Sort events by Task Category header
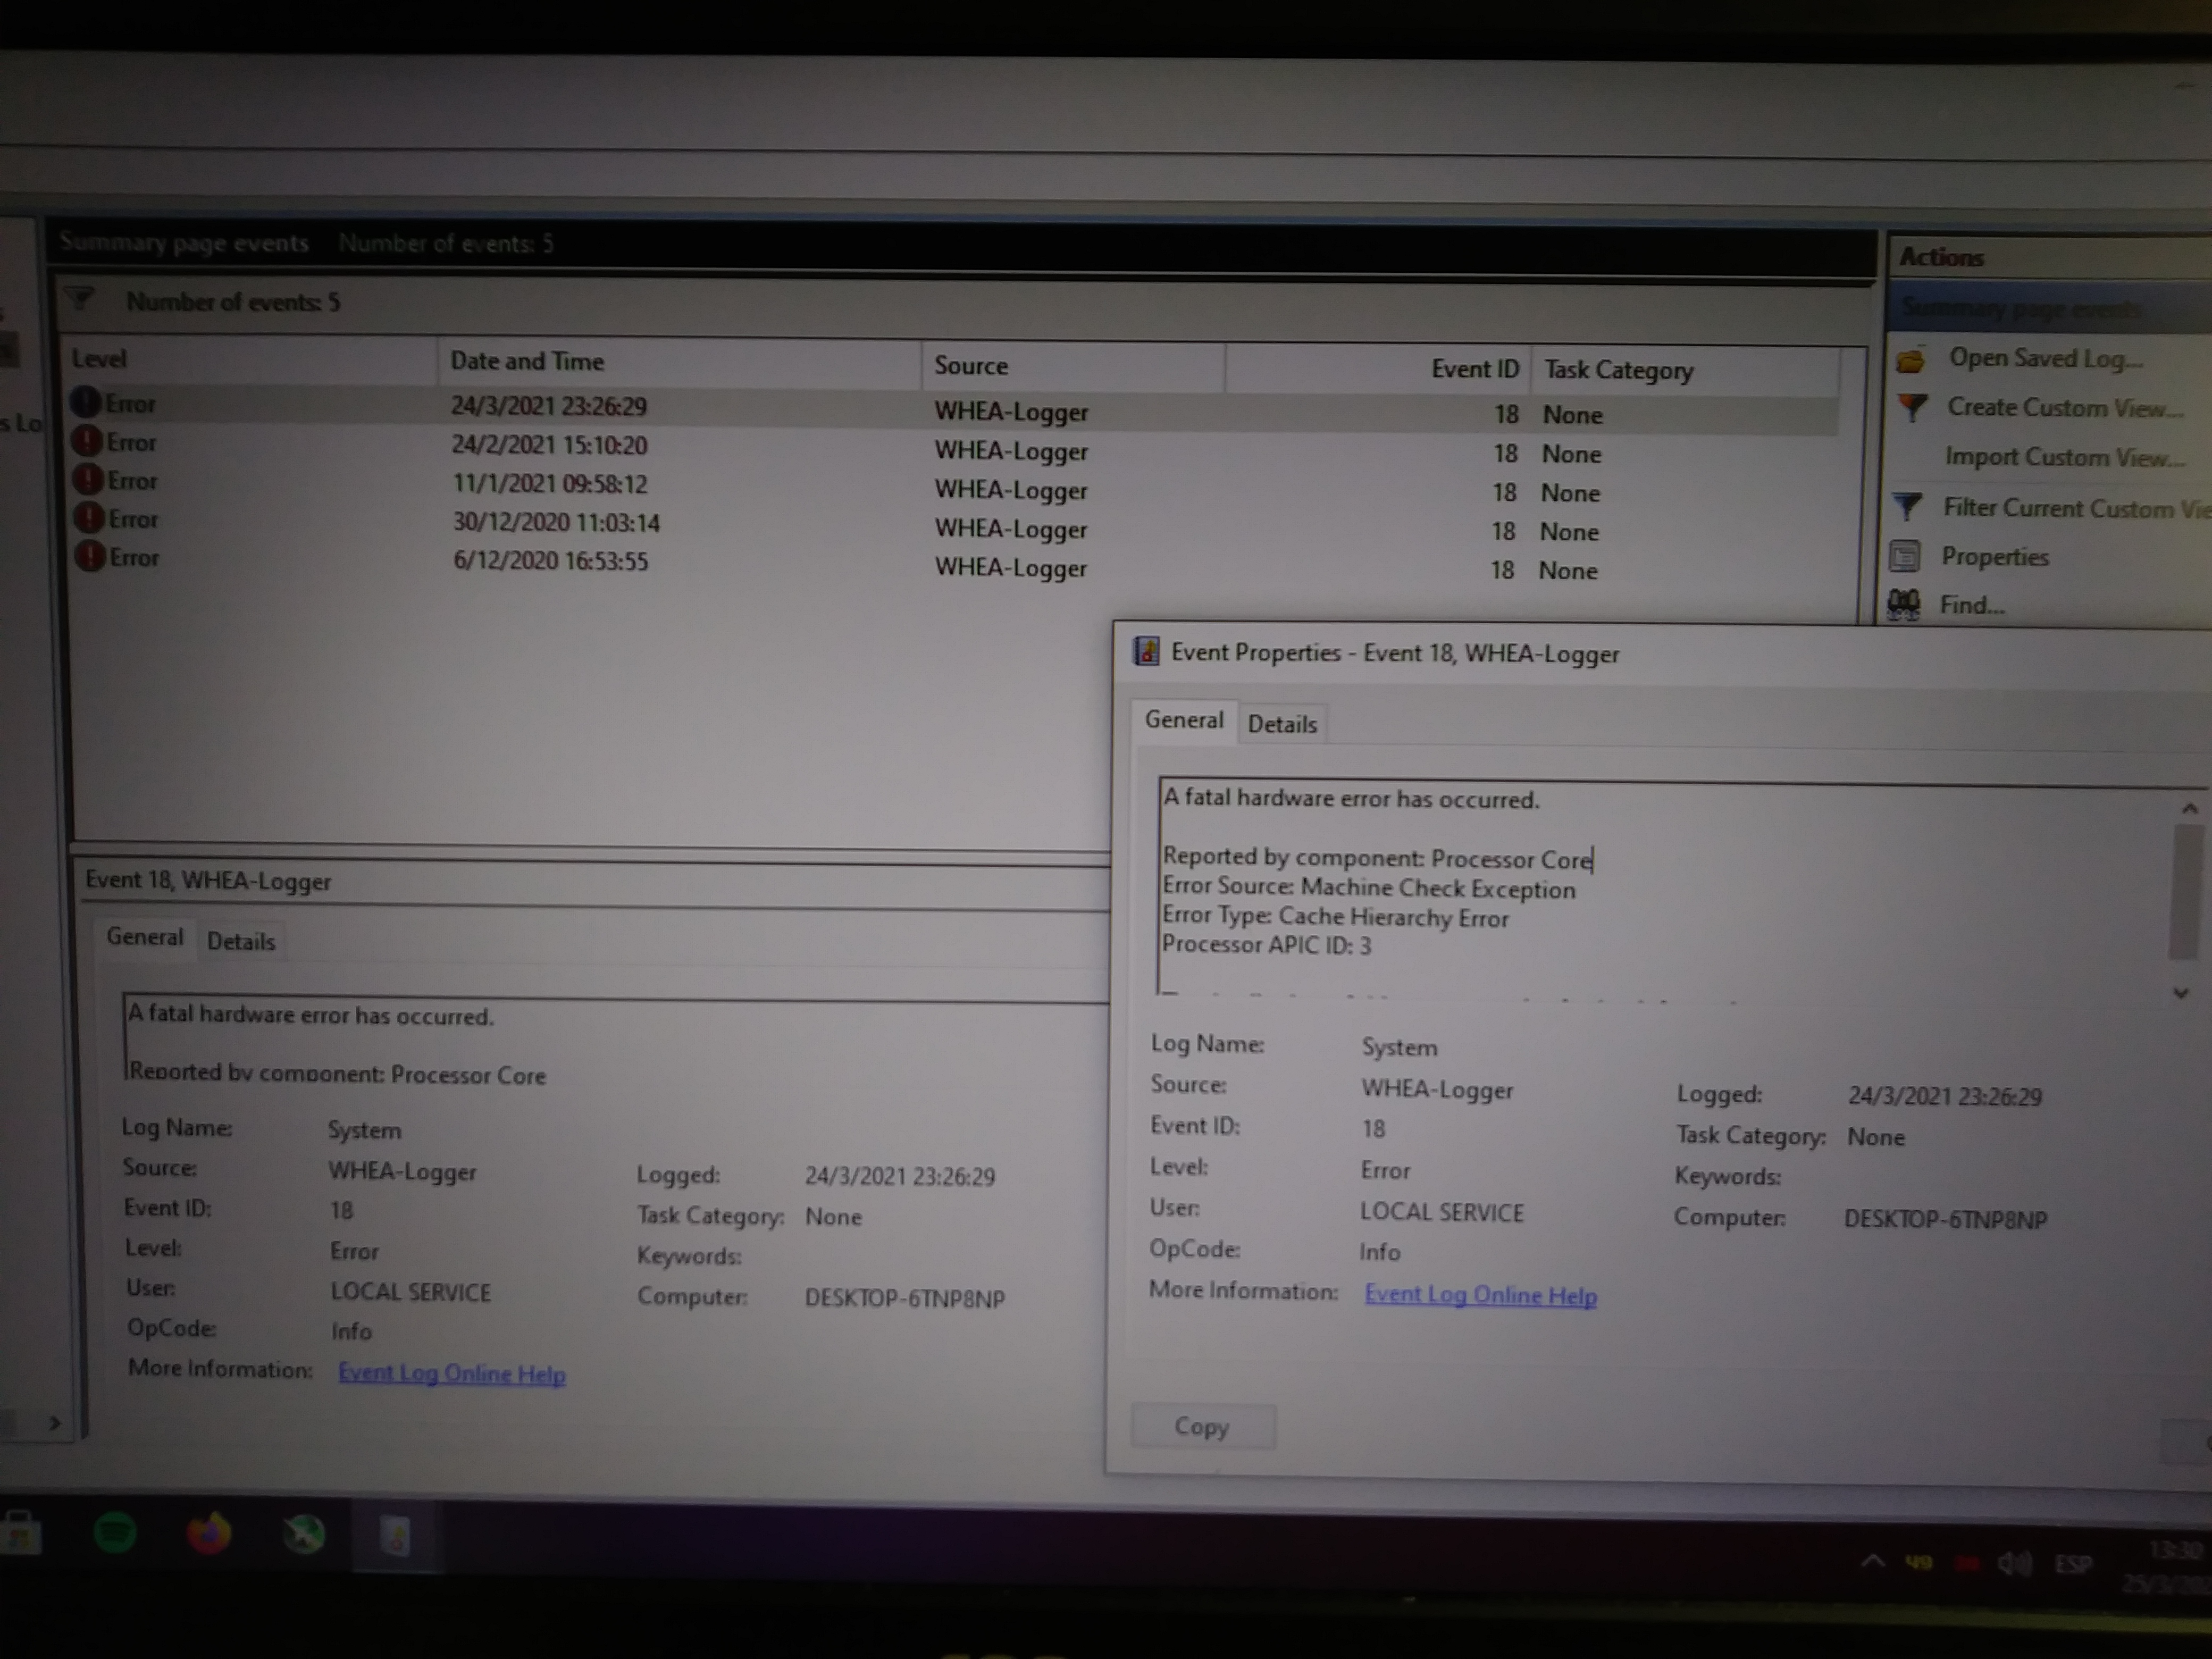Viewport: 2212px width, 1659px height. pyautogui.click(x=1686, y=371)
